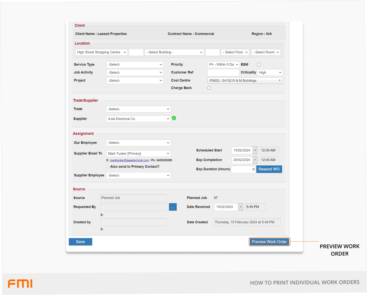Click the FMI logo
The width and height of the screenshot is (367, 295).
(20, 284)
